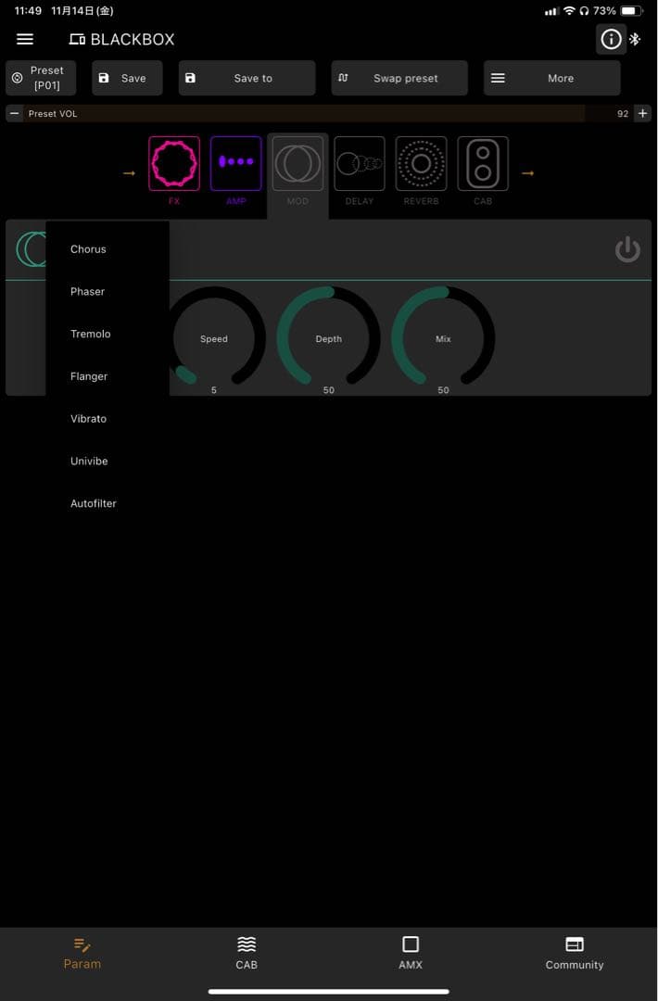Image resolution: width=658 pixels, height=1001 pixels.
Task: Switch to the AMX tab
Action: click(x=411, y=952)
